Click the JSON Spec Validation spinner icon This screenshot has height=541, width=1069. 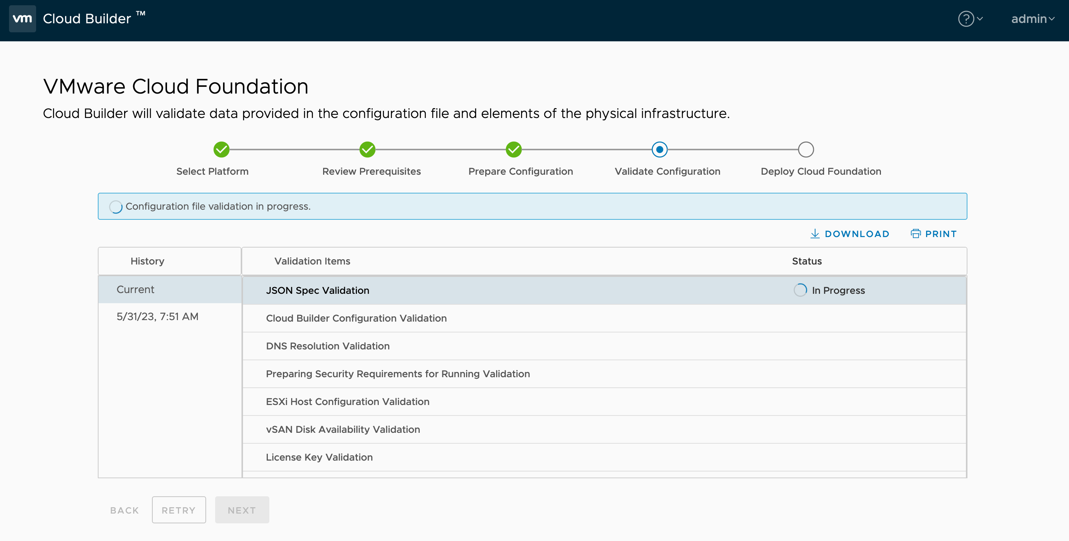click(800, 290)
